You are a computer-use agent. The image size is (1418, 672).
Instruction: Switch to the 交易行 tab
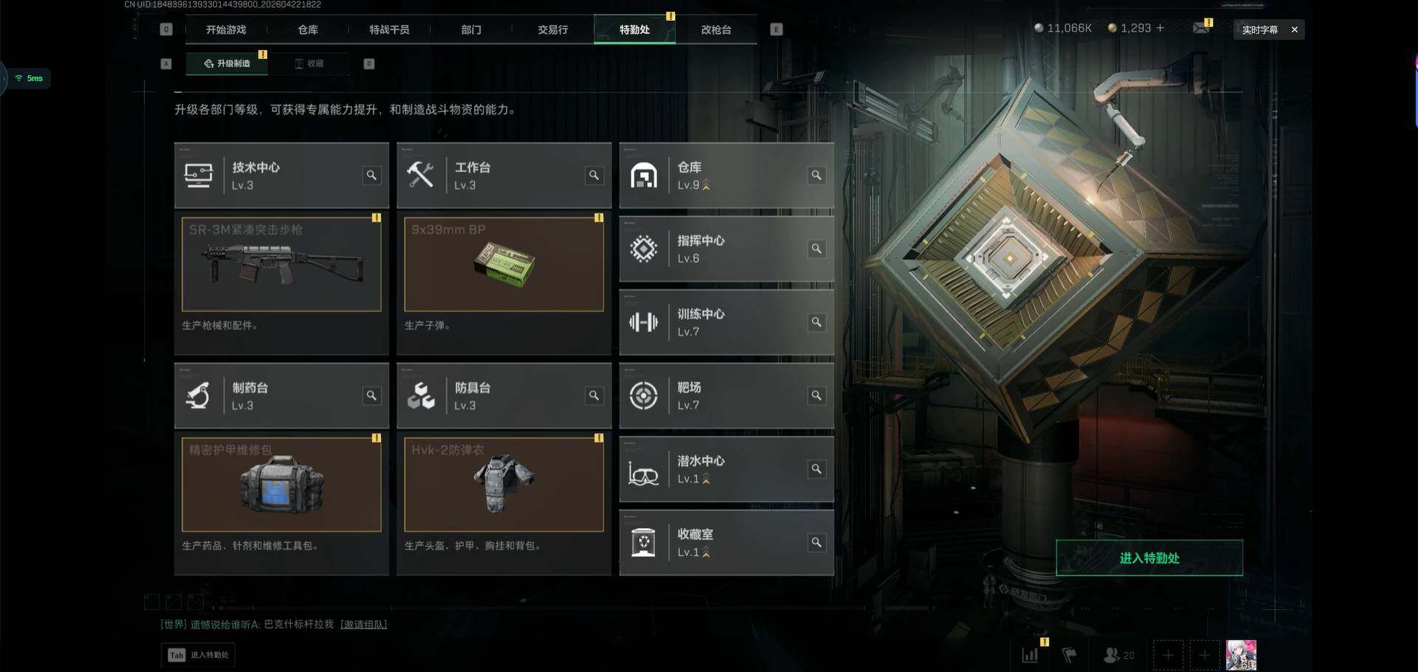[x=552, y=30]
